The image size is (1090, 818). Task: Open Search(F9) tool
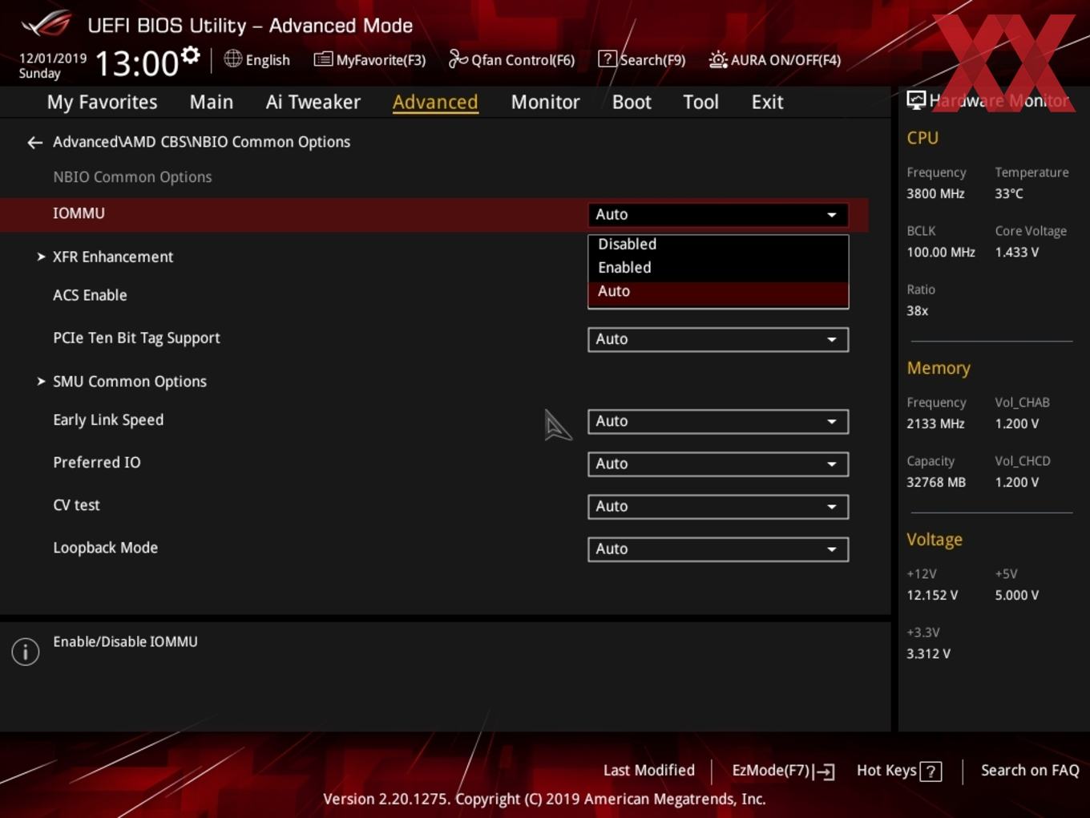(x=642, y=59)
